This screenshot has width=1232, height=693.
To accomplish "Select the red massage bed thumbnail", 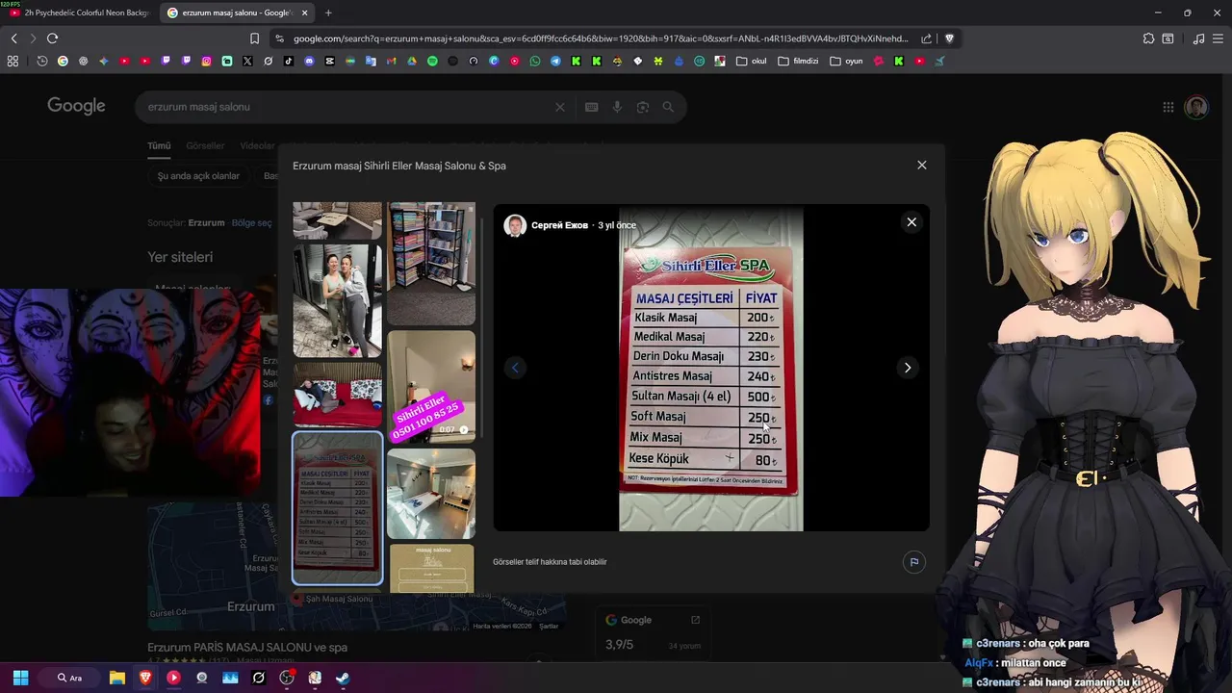I will click(x=337, y=395).
